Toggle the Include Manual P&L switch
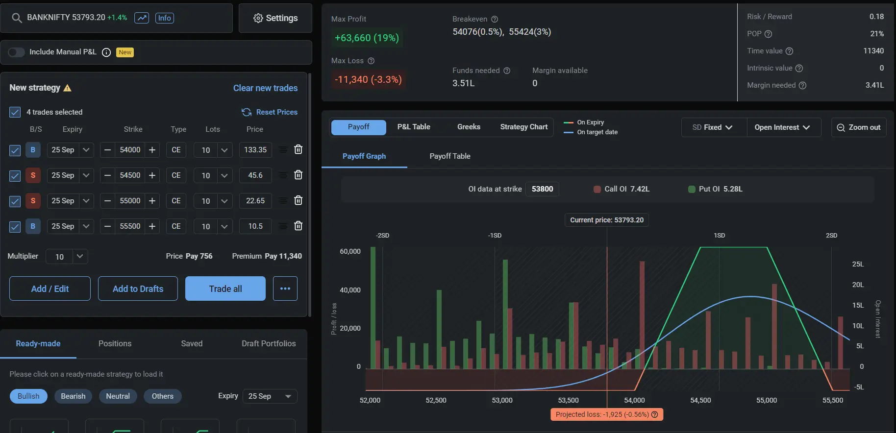Image resolution: width=896 pixels, height=433 pixels. point(16,52)
